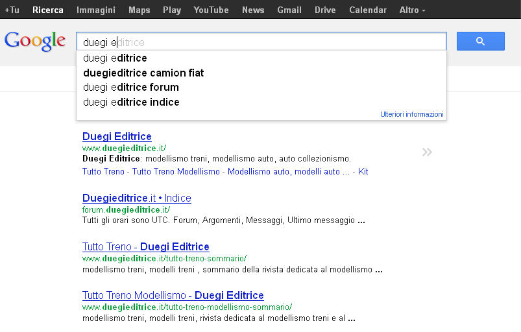Choose 'duegieditrice camion fiat' suggestion
Viewport: 521px width, 332px height.
[143, 73]
